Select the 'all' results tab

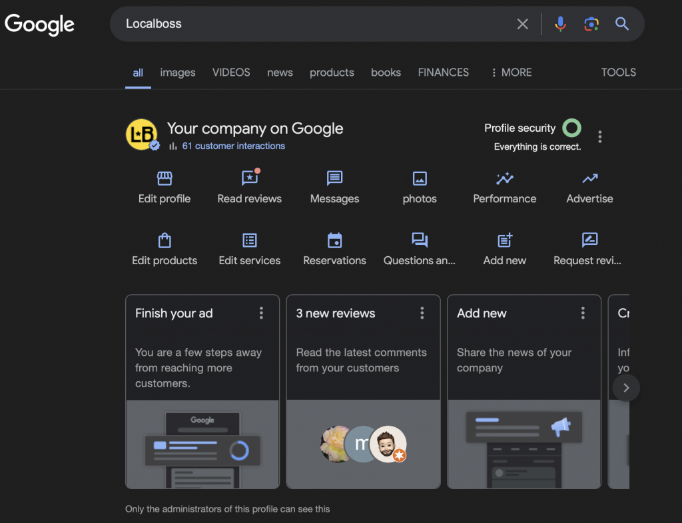(138, 73)
